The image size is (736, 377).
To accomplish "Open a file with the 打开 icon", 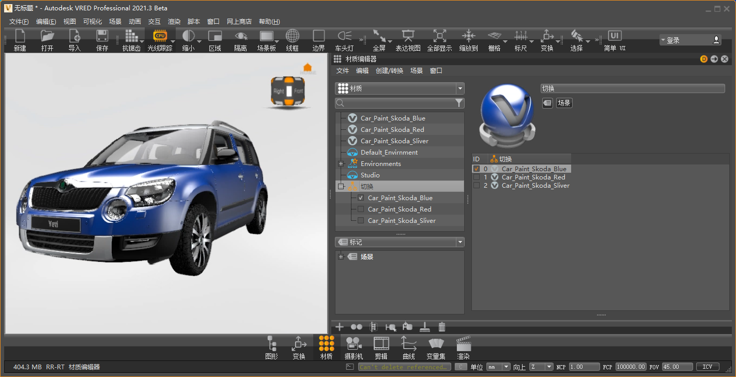I will [48, 36].
